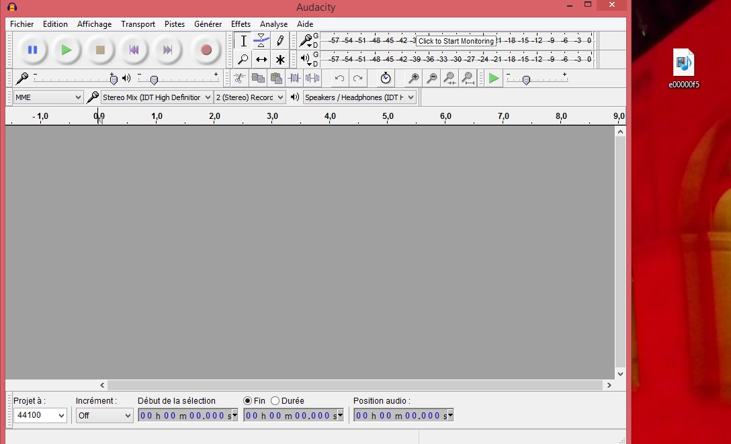The height and width of the screenshot is (444, 731).
Task: Click the Fit Project zoom icon
Action: click(x=468, y=79)
